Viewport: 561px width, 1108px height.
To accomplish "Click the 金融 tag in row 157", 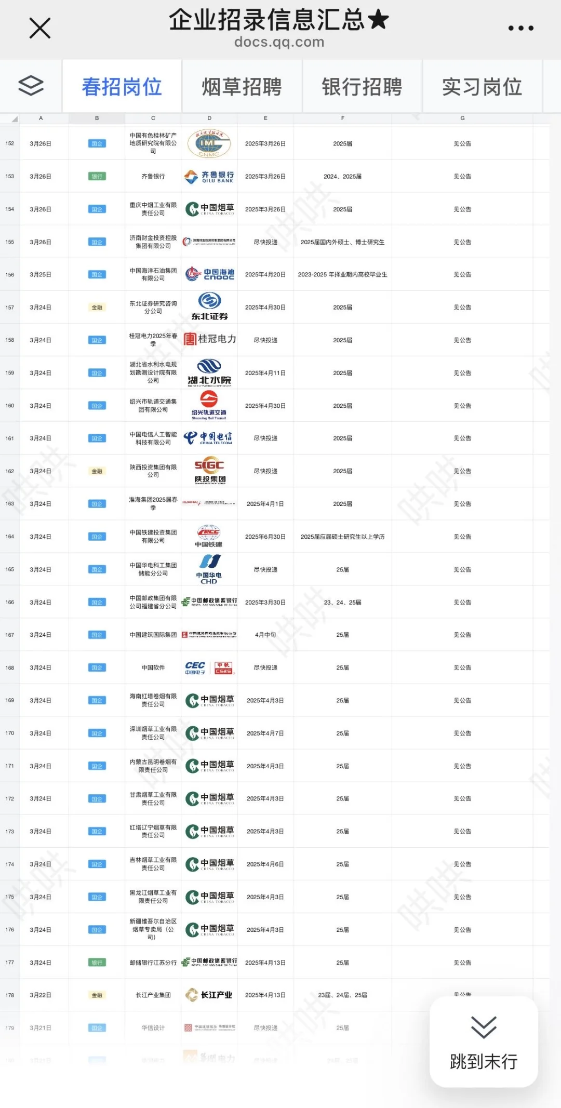I will [97, 308].
